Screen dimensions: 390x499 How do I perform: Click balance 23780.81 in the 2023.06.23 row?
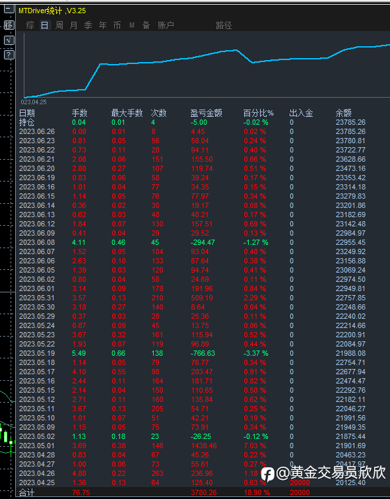[x=350, y=141]
